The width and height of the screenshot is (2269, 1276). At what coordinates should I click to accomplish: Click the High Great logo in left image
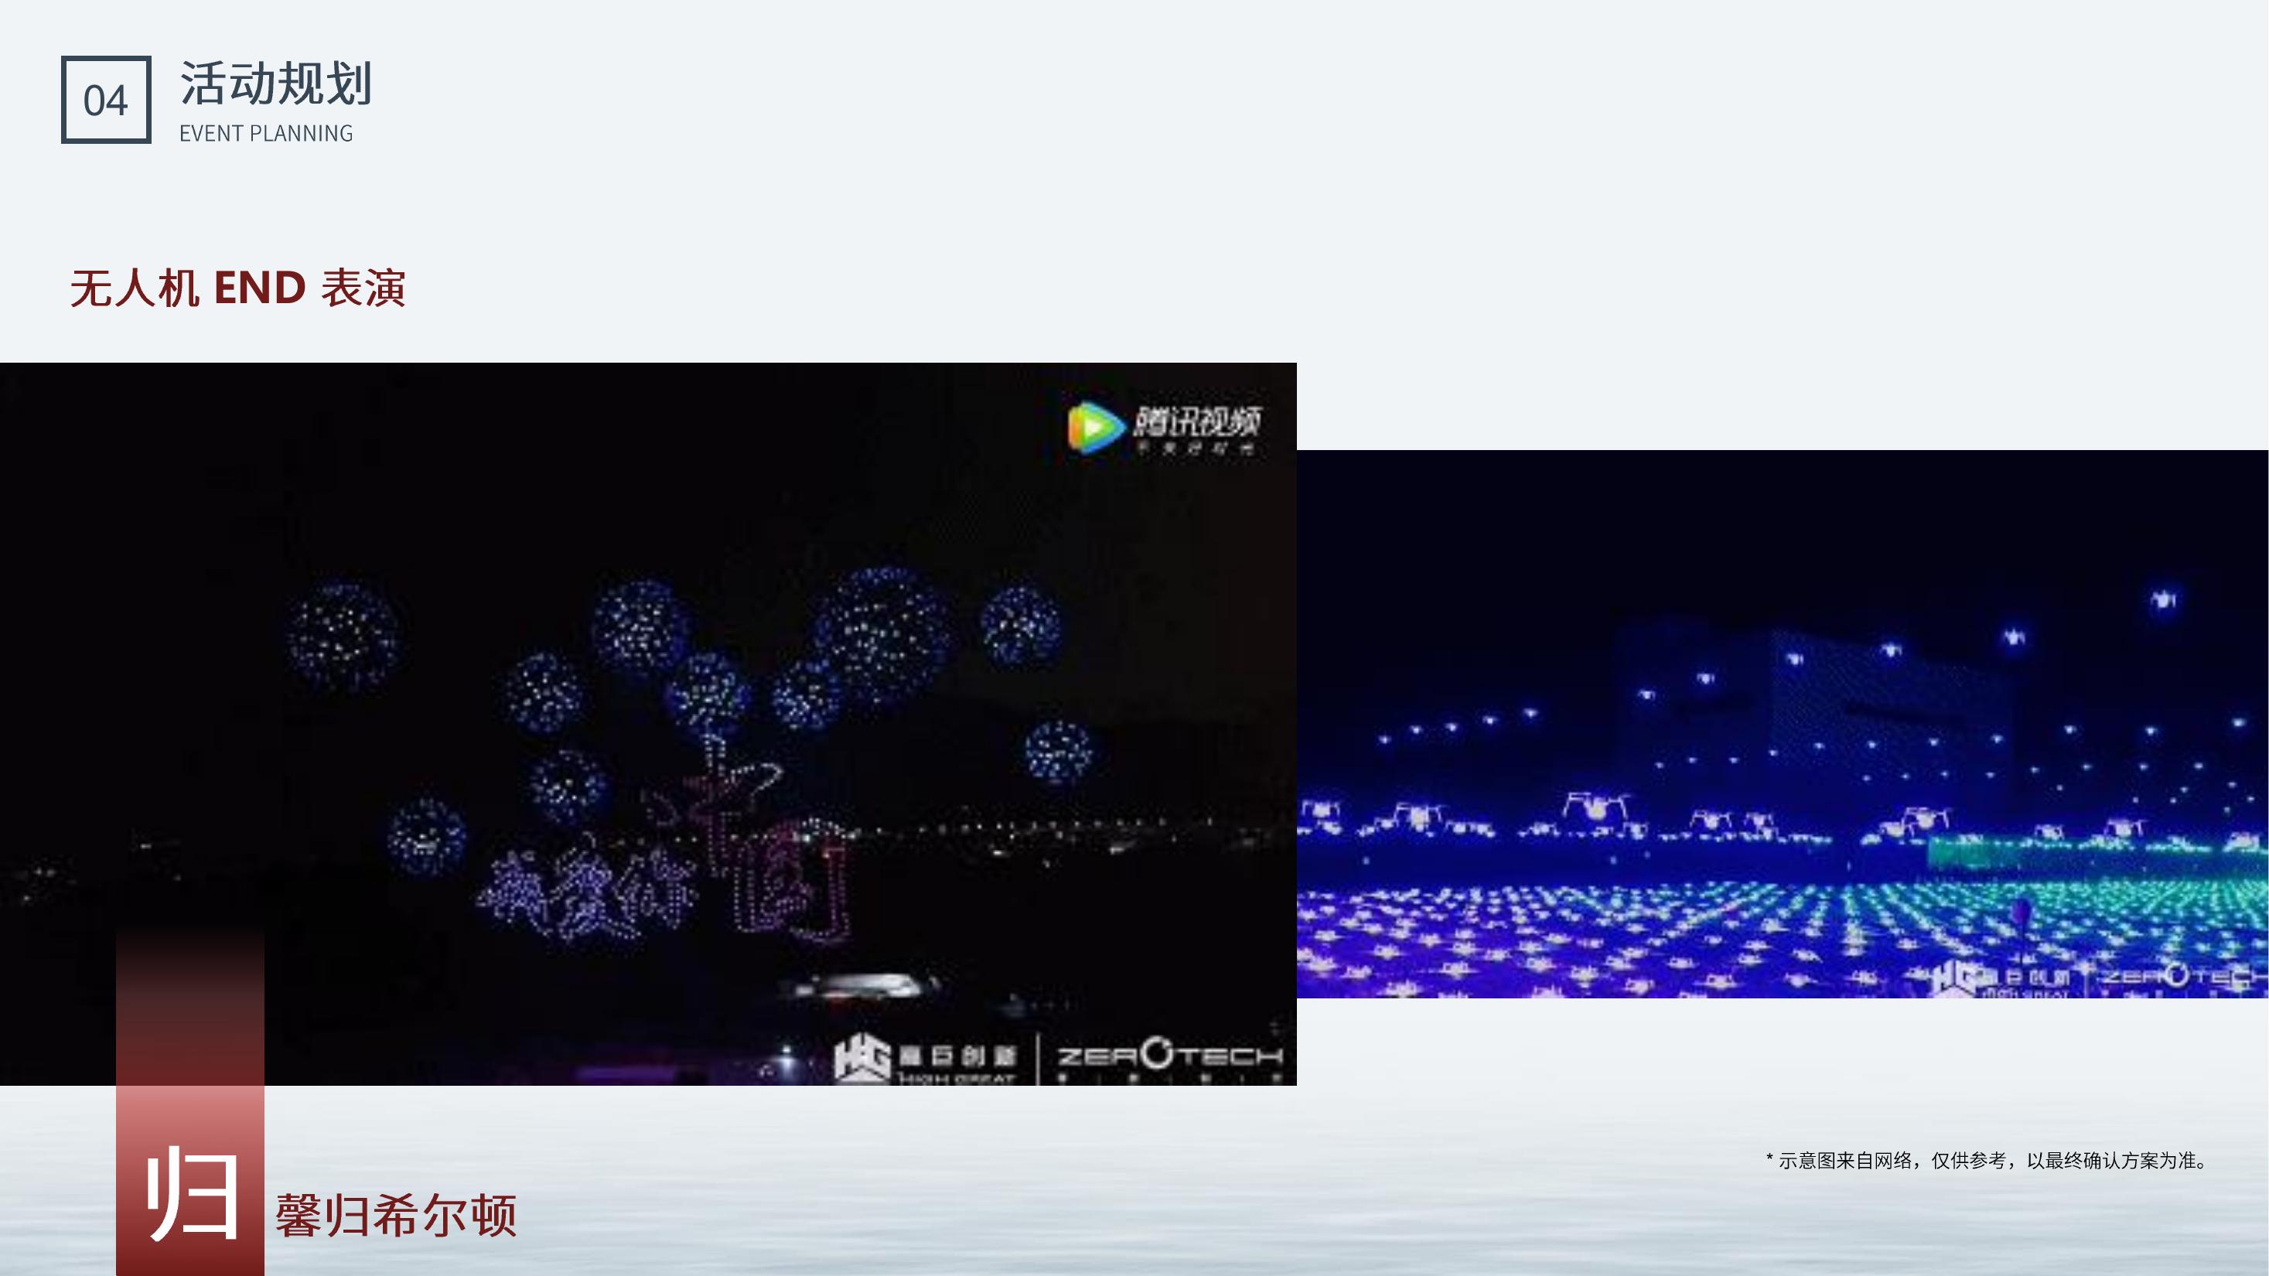pos(926,1059)
